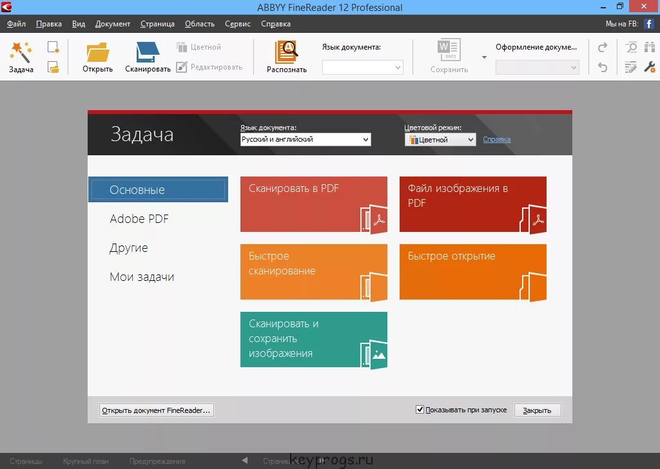Toggle Показывать при запуске checkbox
The image size is (660, 469).
click(420, 409)
